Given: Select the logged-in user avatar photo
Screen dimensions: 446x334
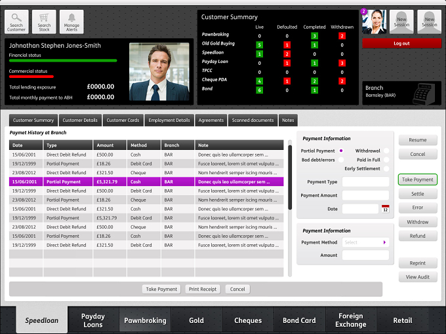Looking at the screenshot, I should point(374,22).
